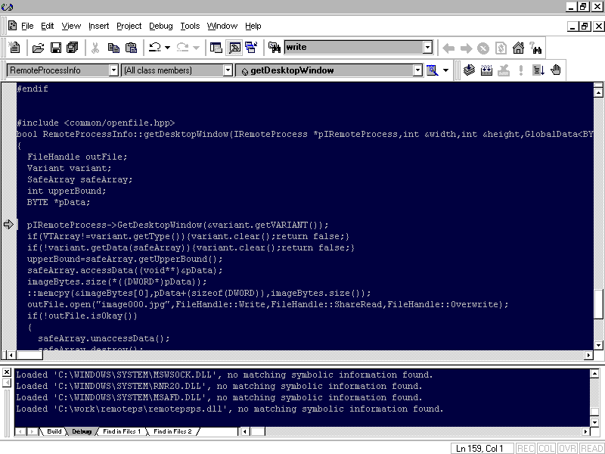Click the Paste icon in toolbar

(131, 48)
